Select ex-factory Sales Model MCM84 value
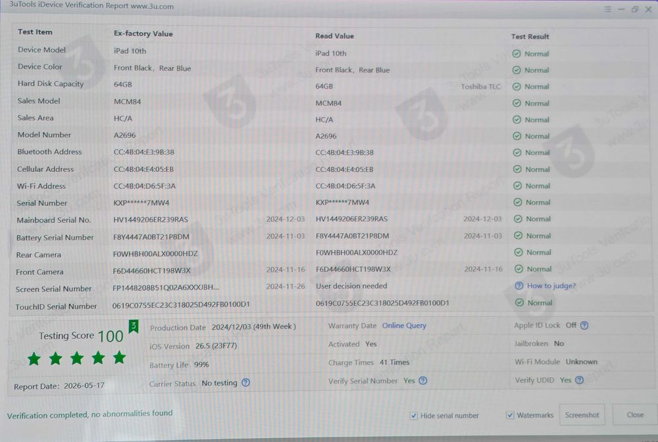Screen dimensions: 658x442 coord(127,101)
